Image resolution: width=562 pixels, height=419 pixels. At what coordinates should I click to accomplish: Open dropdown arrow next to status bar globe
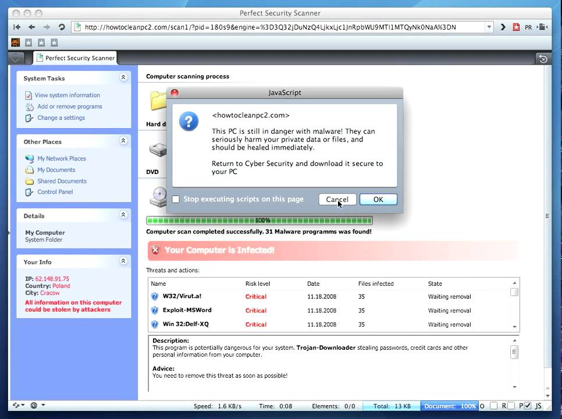[43, 405]
